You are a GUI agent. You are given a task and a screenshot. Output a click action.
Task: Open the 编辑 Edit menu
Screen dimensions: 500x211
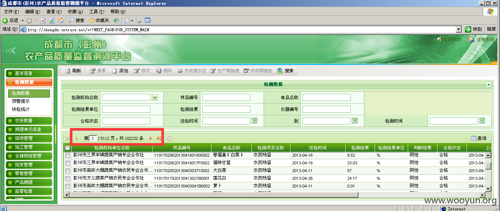[32, 12]
